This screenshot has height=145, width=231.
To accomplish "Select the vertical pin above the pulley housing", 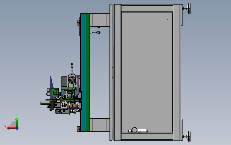I will (72, 69).
